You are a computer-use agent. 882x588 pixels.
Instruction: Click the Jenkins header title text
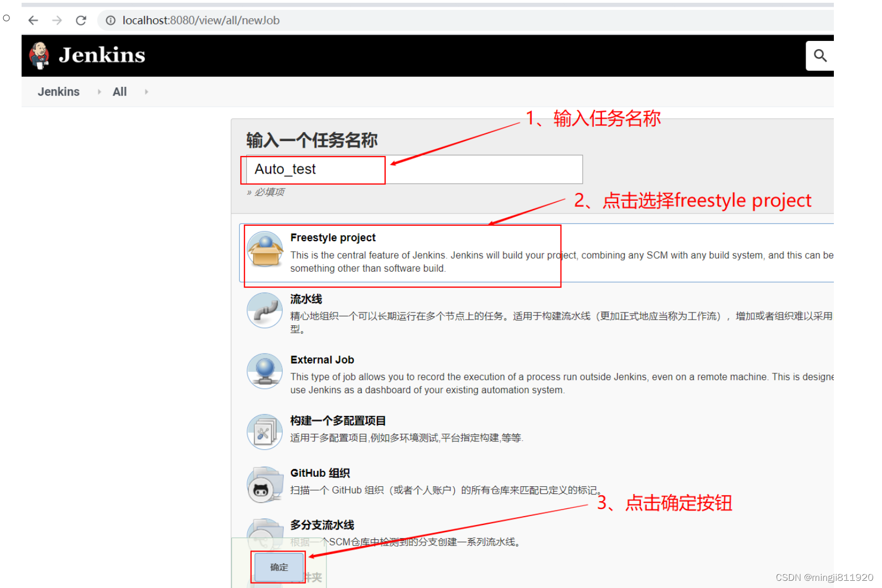tap(102, 55)
